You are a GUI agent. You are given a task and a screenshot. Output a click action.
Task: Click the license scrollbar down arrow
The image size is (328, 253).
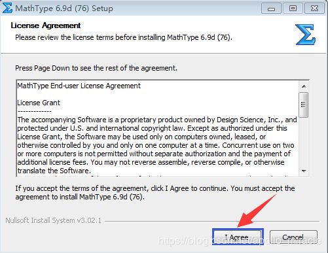pyautogui.click(x=304, y=171)
